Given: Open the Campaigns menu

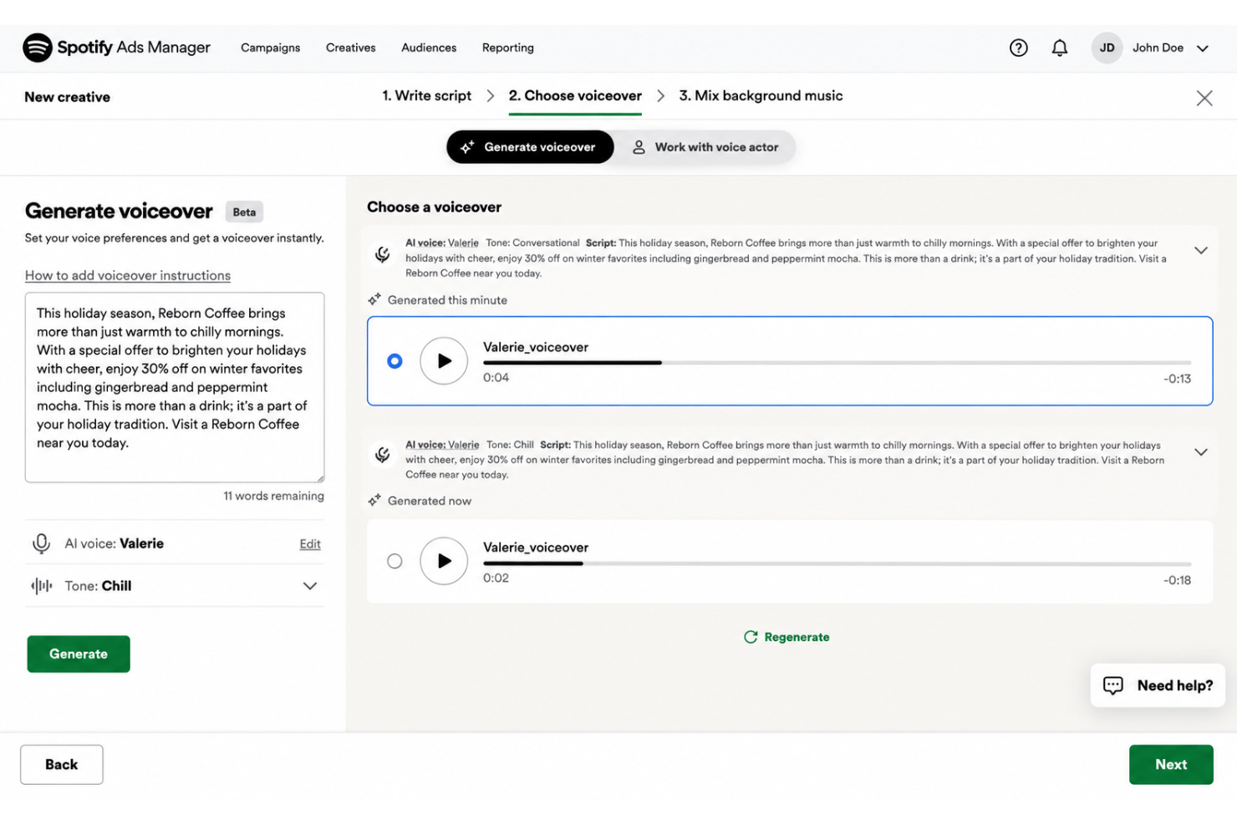Looking at the screenshot, I should [270, 48].
